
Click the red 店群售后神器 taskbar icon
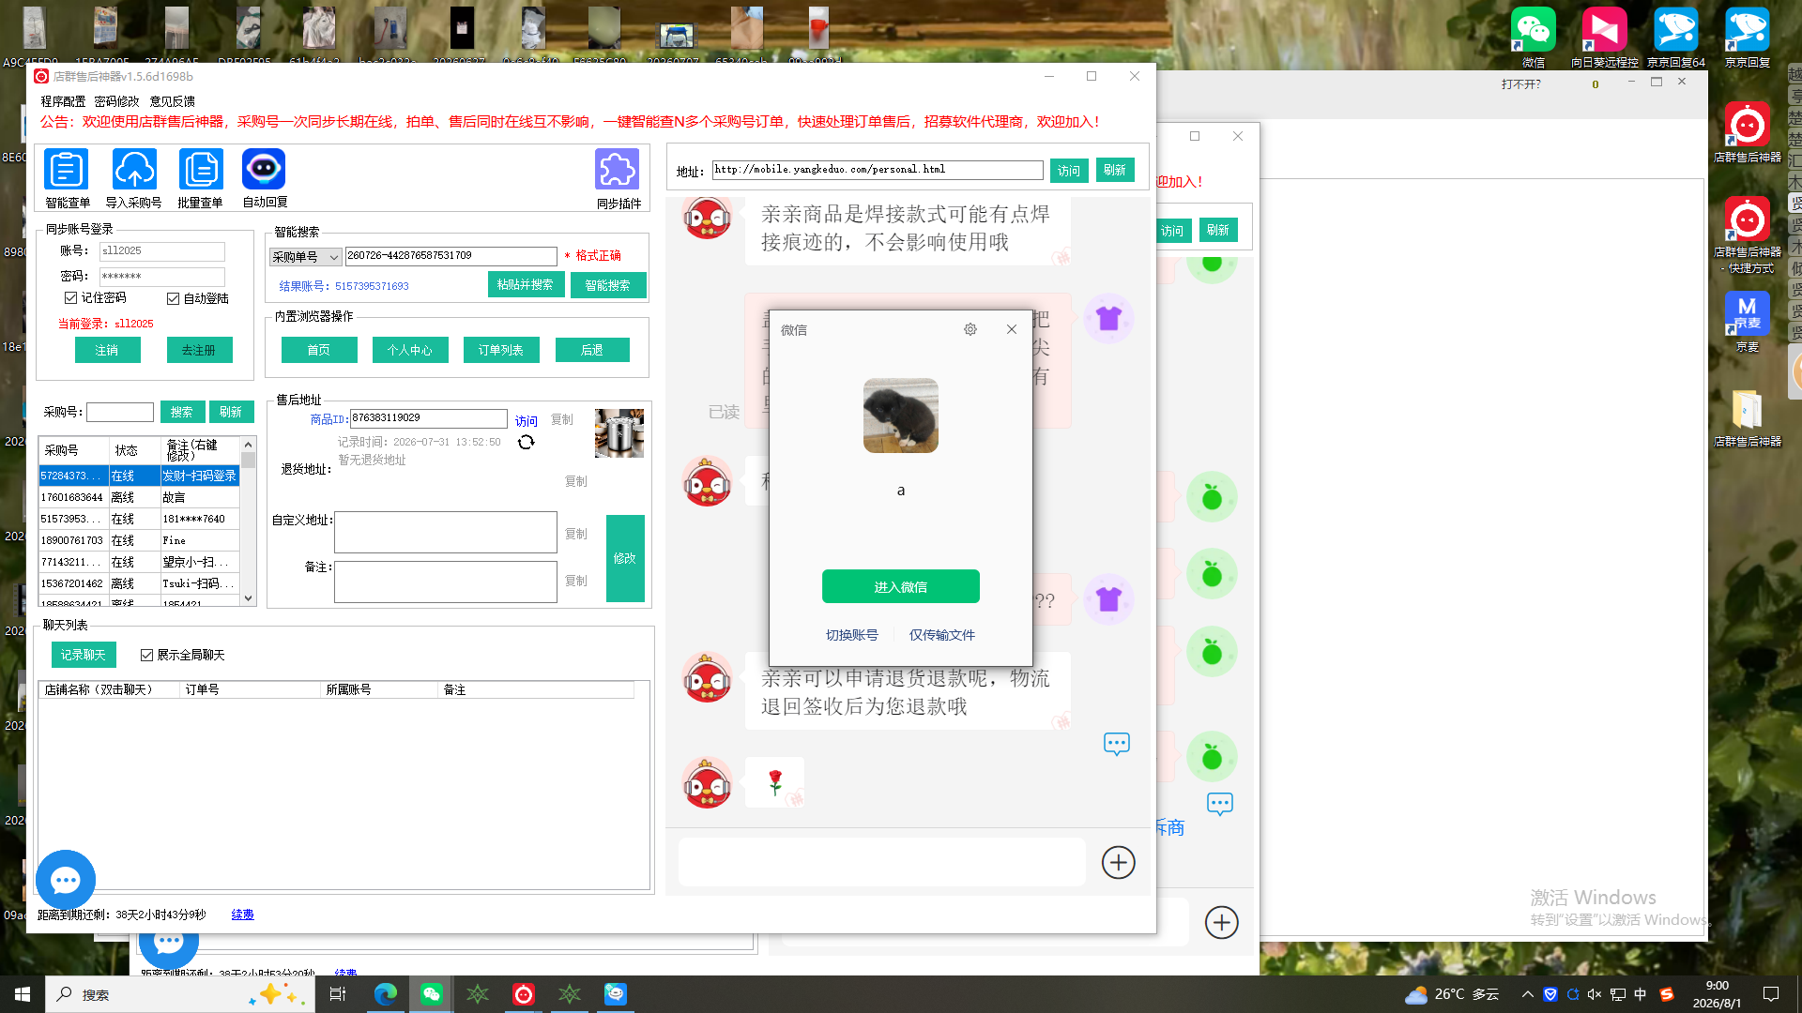tap(524, 994)
